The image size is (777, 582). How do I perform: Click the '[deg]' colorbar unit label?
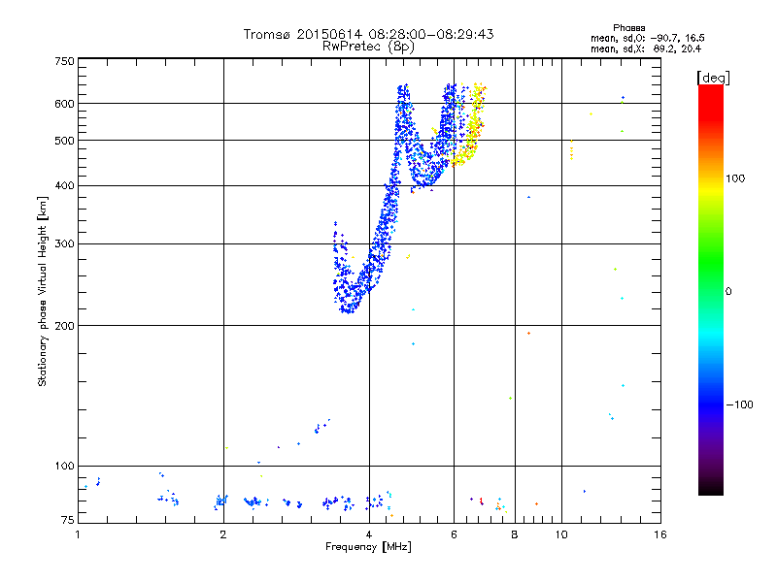(713, 79)
